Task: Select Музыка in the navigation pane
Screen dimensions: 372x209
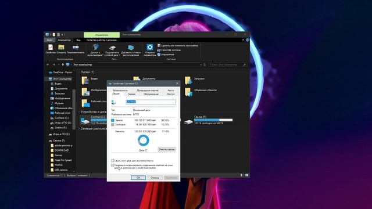Action: click(57, 103)
